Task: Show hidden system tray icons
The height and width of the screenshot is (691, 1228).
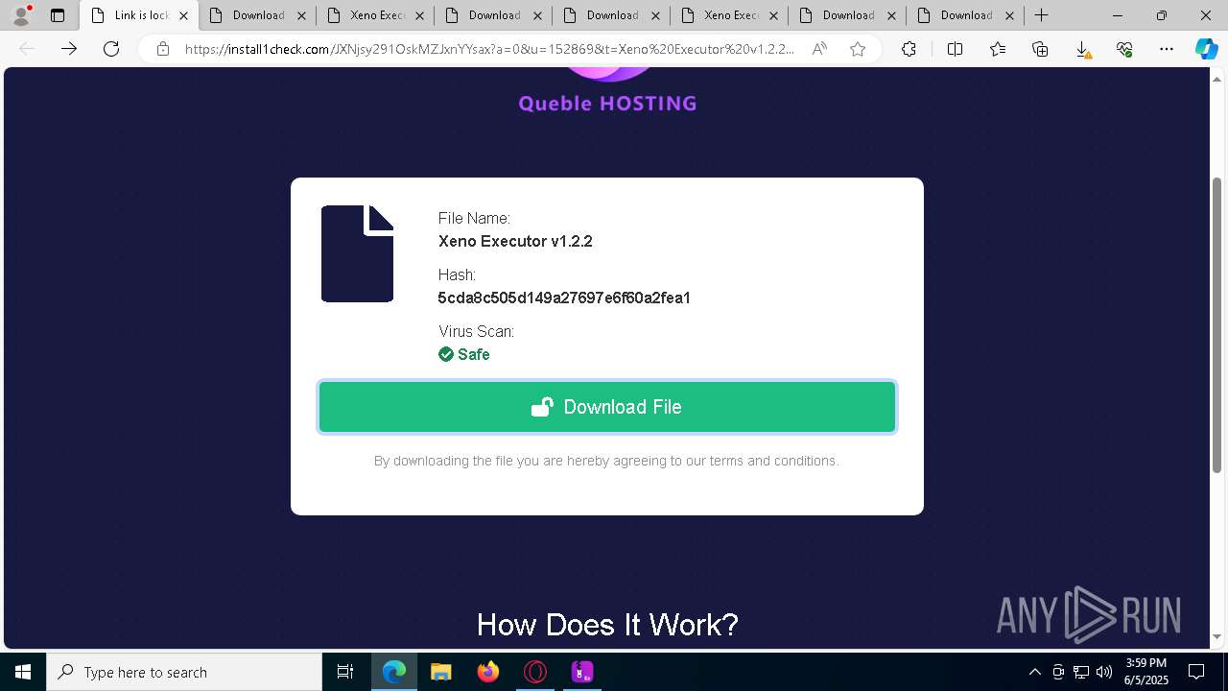Action: pos(1034,672)
